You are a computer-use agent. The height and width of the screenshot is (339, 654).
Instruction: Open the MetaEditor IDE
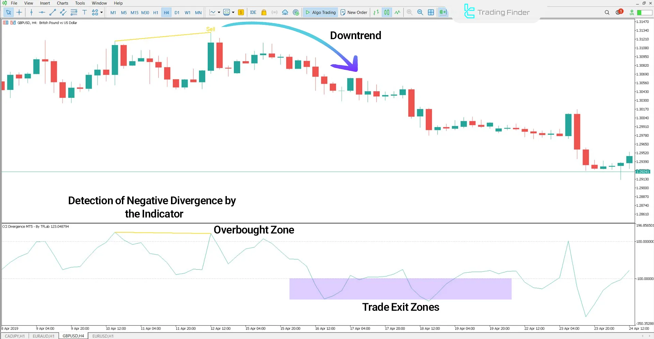tap(253, 12)
